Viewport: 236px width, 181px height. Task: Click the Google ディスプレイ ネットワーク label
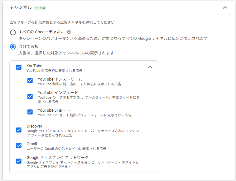(x=58, y=157)
